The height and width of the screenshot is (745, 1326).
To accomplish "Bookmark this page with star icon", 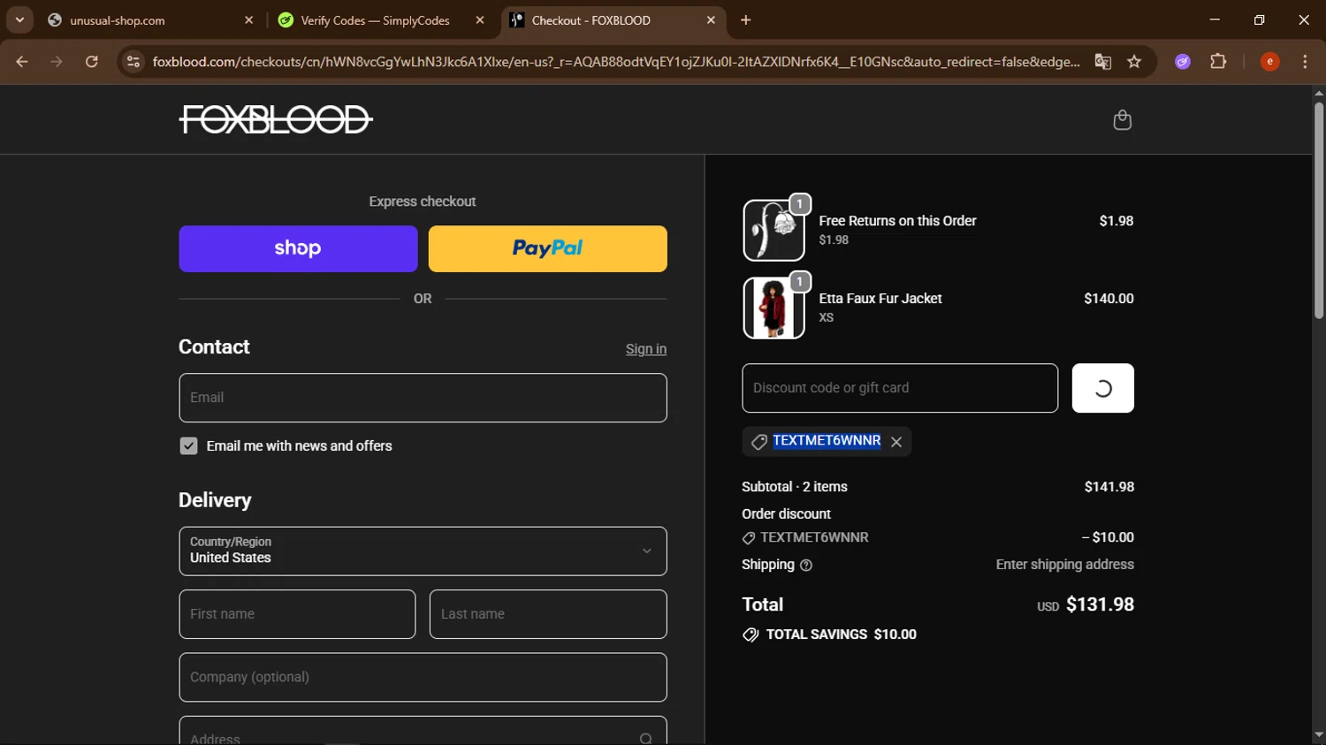I will pos(1134,62).
